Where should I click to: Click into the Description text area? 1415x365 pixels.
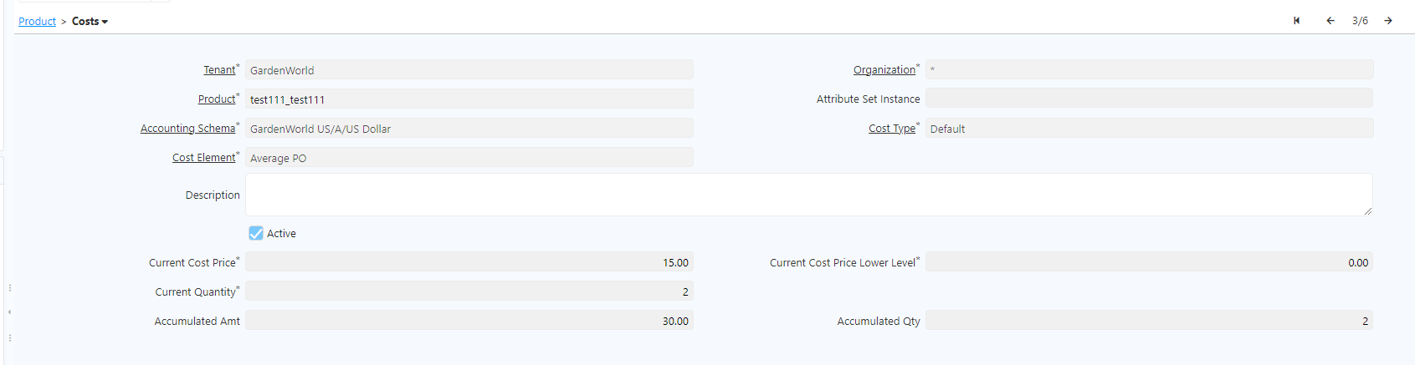(808, 195)
